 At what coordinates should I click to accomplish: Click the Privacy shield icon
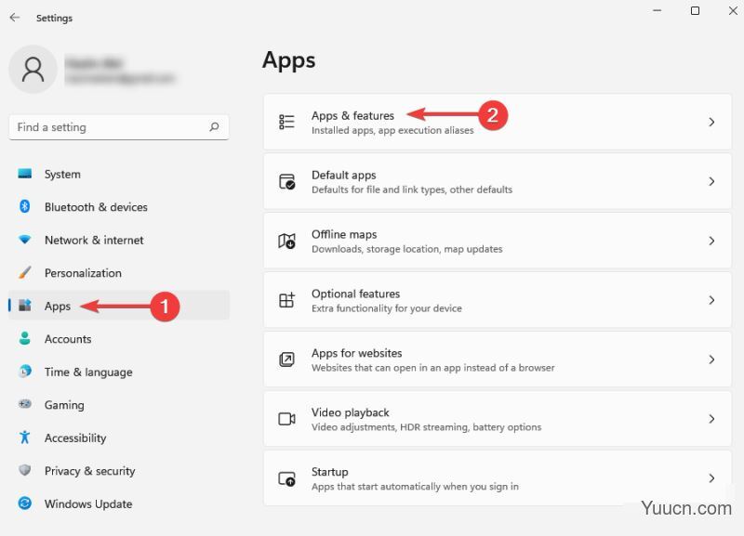pyautogui.click(x=25, y=470)
